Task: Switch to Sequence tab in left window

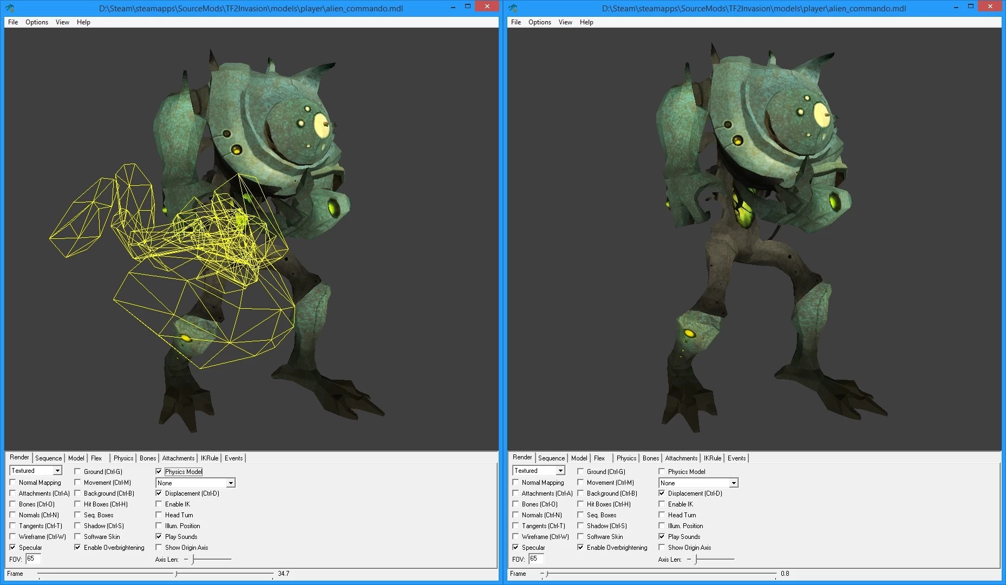Action: coord(48,458)
